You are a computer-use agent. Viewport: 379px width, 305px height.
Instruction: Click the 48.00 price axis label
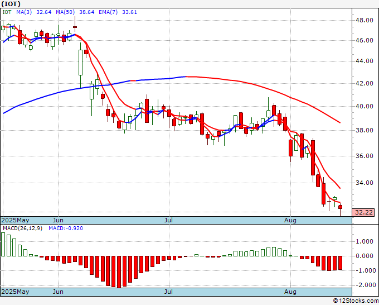[x=365, y=20]
